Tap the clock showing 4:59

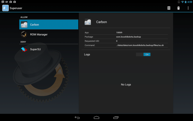(190, 2)
